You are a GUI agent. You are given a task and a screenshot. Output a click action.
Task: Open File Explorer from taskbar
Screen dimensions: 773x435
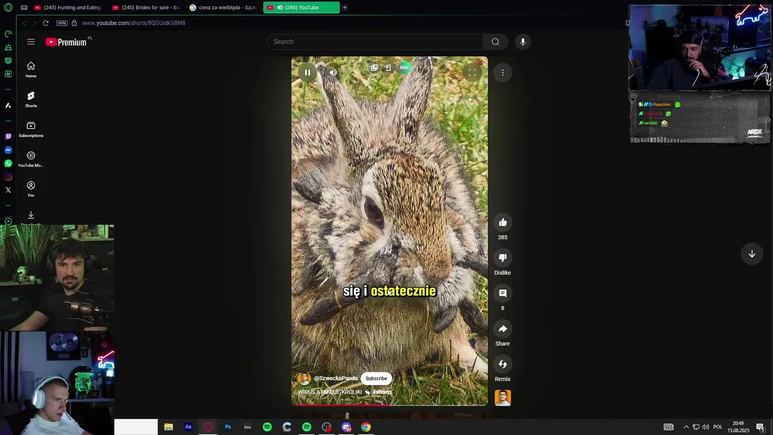coord(168,427)
